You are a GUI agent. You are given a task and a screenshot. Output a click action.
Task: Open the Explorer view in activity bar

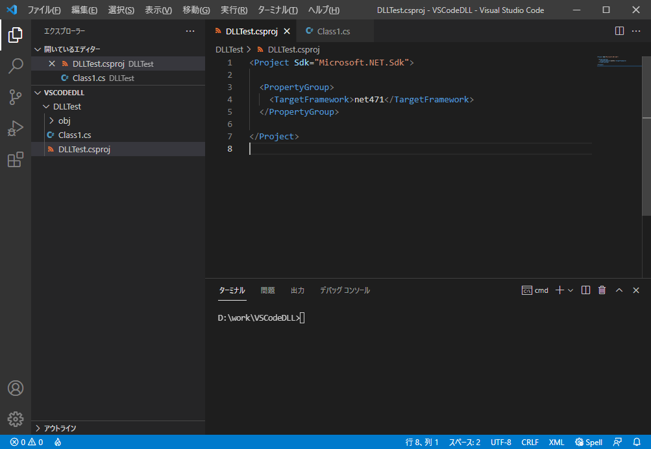[x=16, y=35]
